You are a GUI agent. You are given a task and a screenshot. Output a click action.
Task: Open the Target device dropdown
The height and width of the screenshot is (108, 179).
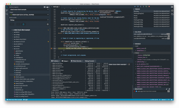tap(29, 14)
